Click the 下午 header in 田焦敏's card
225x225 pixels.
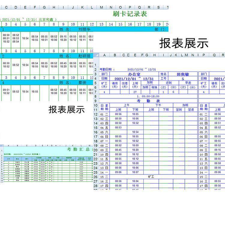pos(158,105)
